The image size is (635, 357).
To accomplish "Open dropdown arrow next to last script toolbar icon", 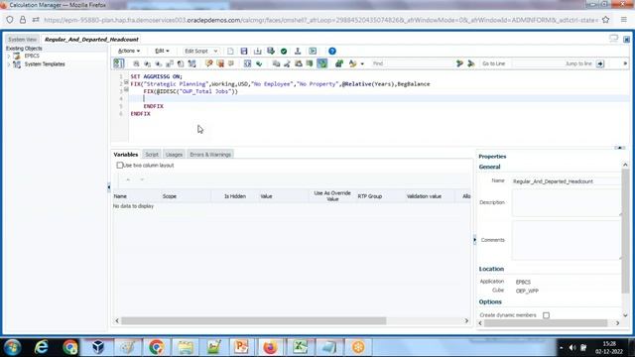I will point(362,63).
